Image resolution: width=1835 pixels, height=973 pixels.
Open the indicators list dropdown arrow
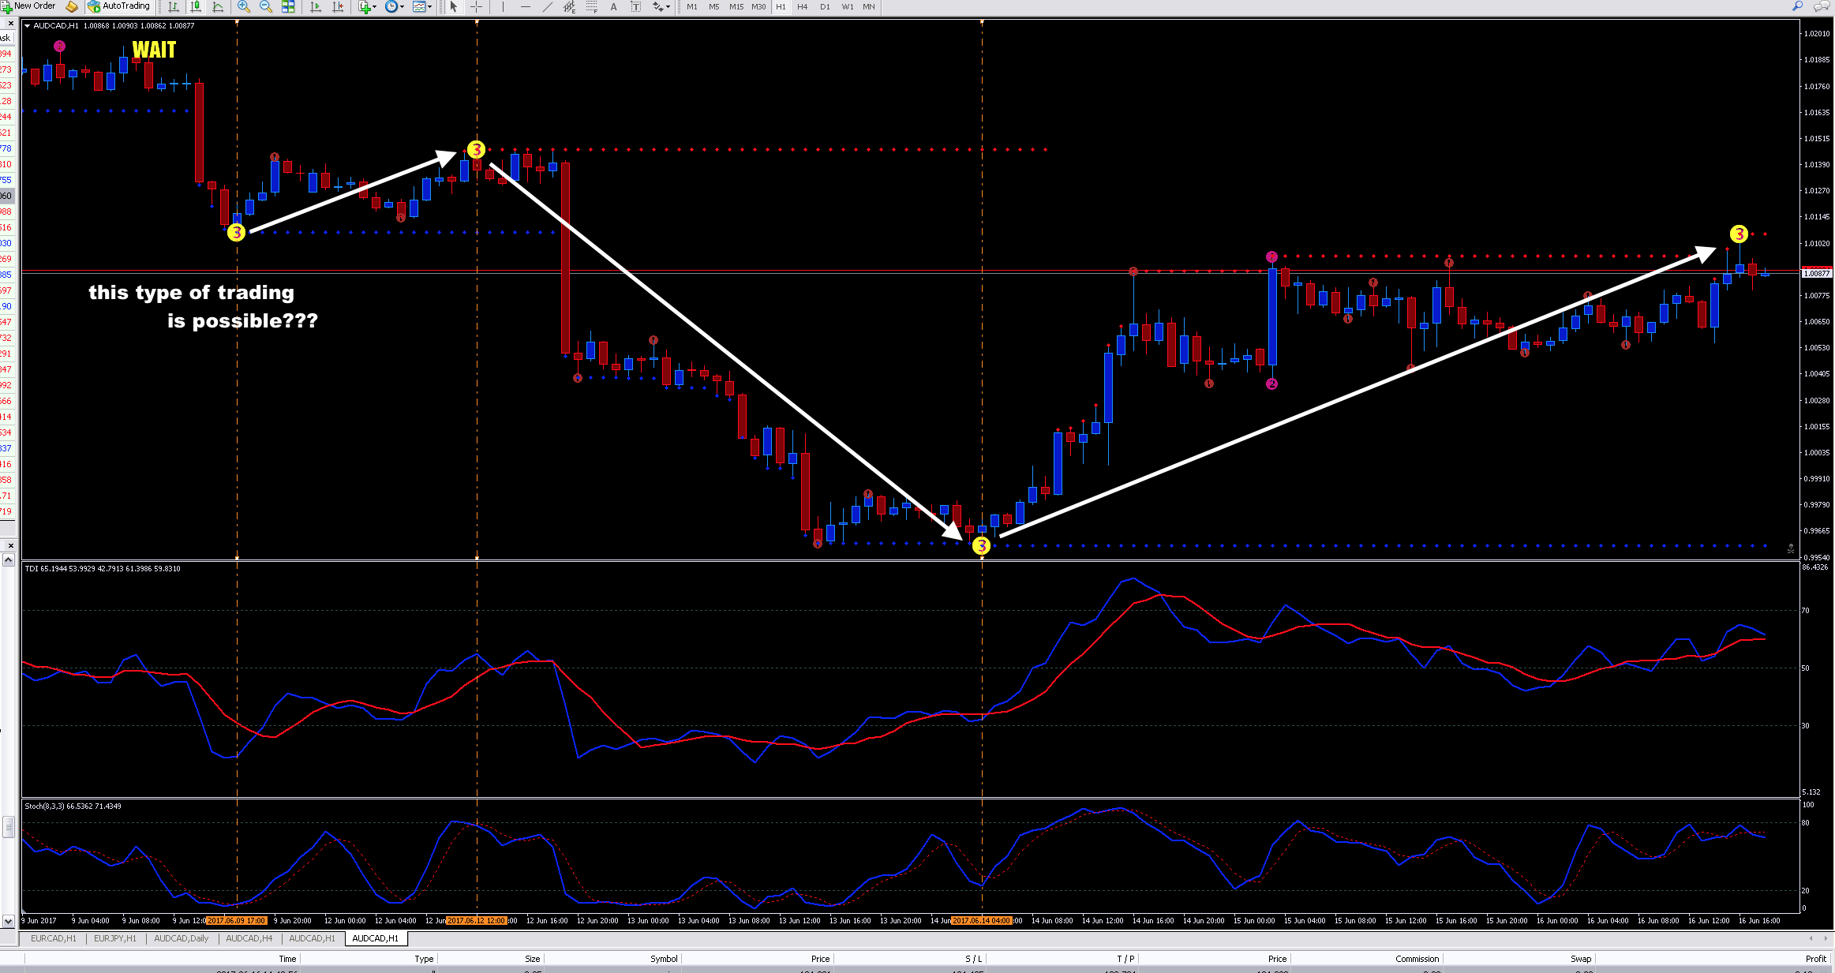[374, 7]
